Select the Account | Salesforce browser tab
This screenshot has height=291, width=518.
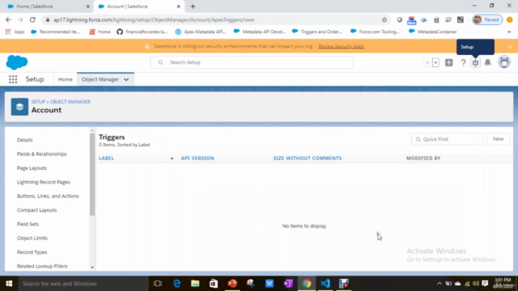(x=138, y=6)
